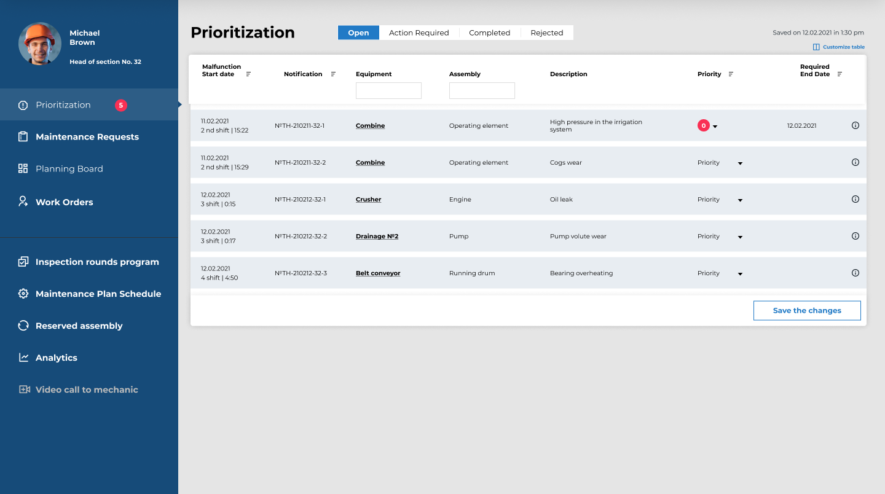Open the dropdown next to priority 0 badge
885x494 pixels.
pyautogui.click(x=715, y=127)
